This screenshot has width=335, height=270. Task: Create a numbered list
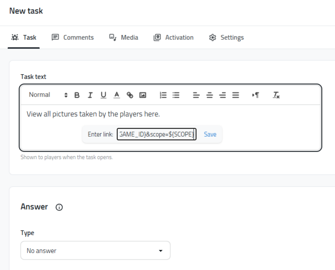(163, 95)
